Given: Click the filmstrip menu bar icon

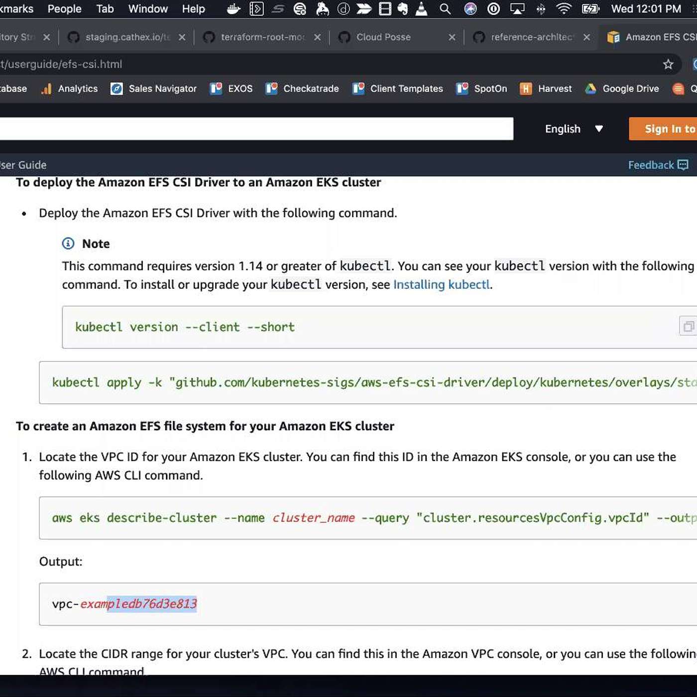Looking at the screenshot, I should [385, 9].
